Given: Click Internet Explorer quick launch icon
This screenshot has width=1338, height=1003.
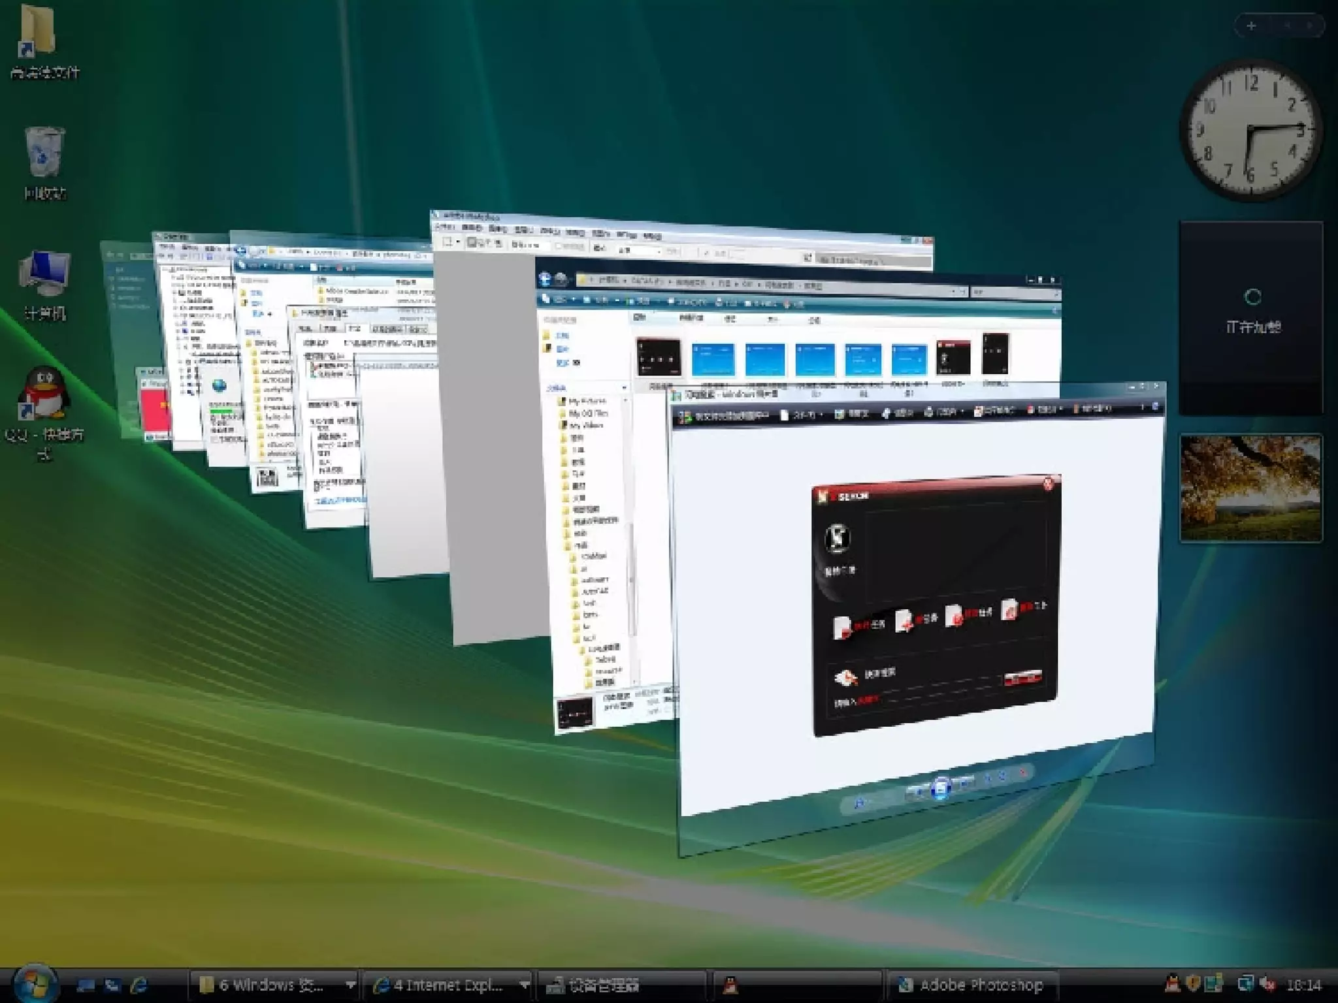Looking at the screenshot, I should (x=139, y=985).
